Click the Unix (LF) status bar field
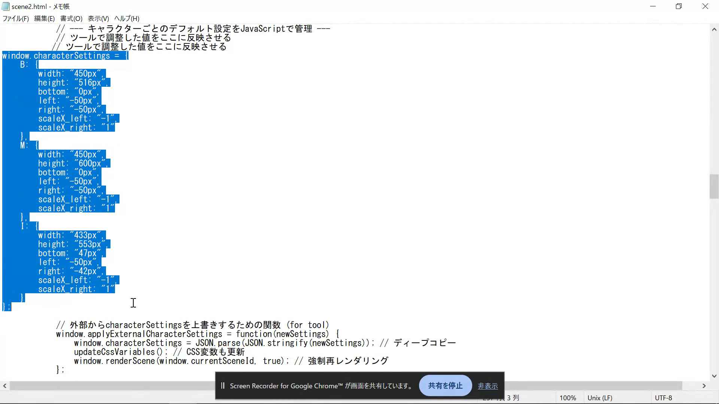 (600, 398)
